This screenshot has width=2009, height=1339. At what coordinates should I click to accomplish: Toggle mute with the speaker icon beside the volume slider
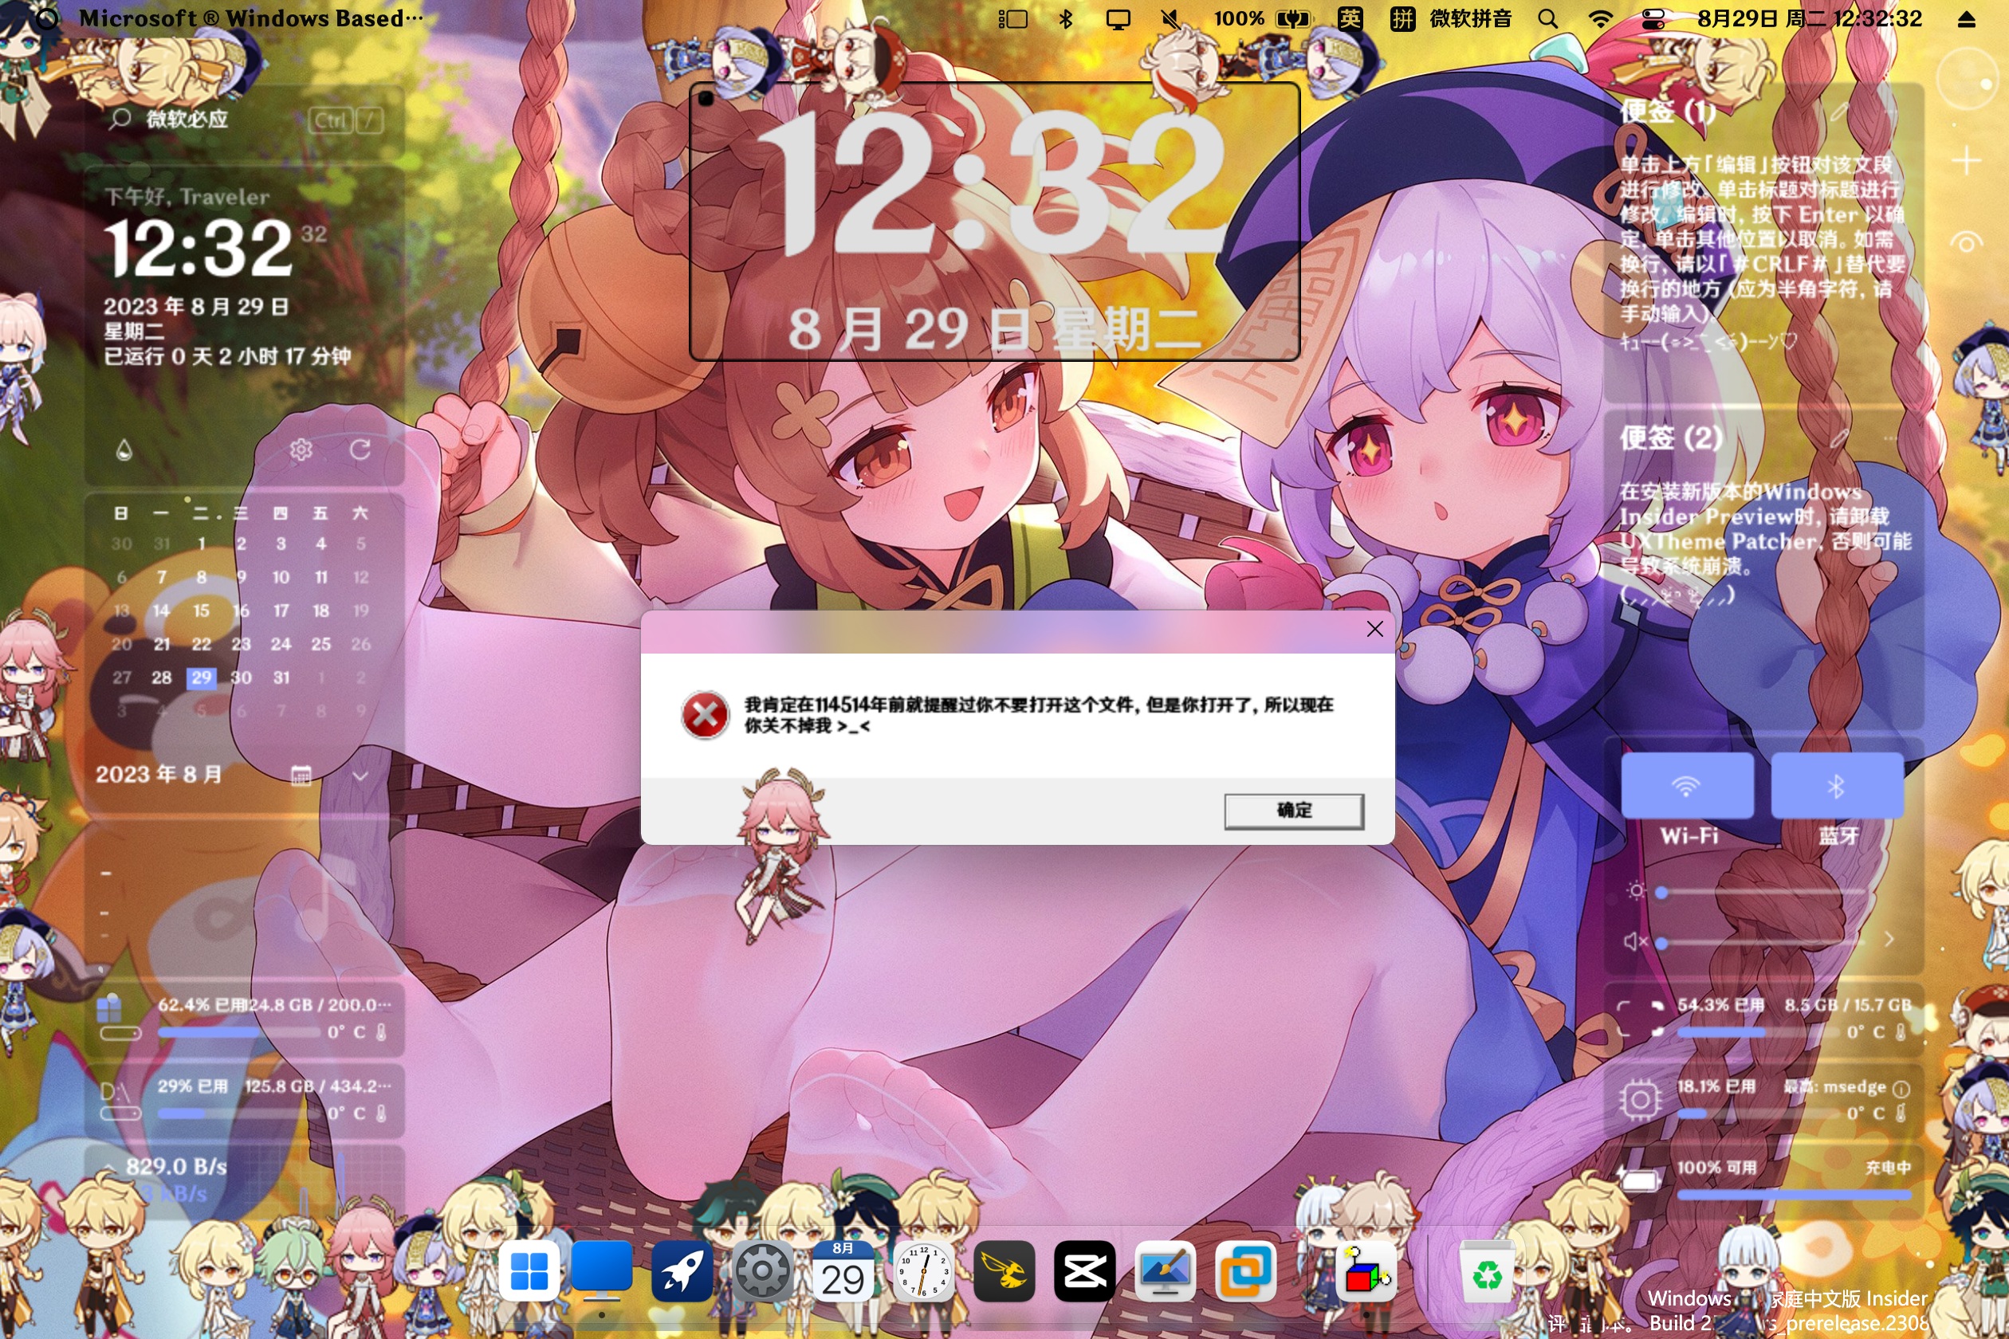click(x=1635, y=941)
